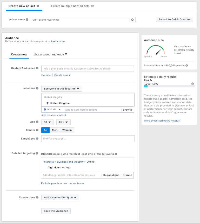
Task: Click the info icon next to Locations
Action: tap(37, 88)
